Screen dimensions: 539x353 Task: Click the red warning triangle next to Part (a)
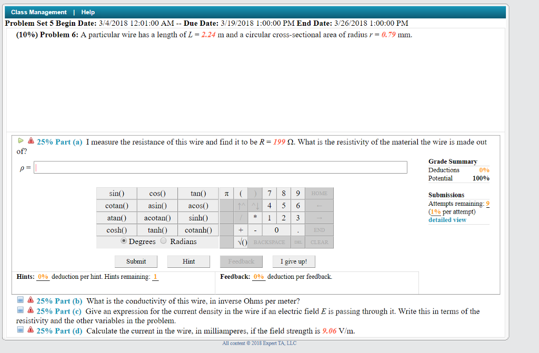(32, 140)
